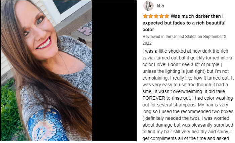Click the 'get compliments all of the time' line
Viewport: 235px width, 143px height.
(186, 138)
